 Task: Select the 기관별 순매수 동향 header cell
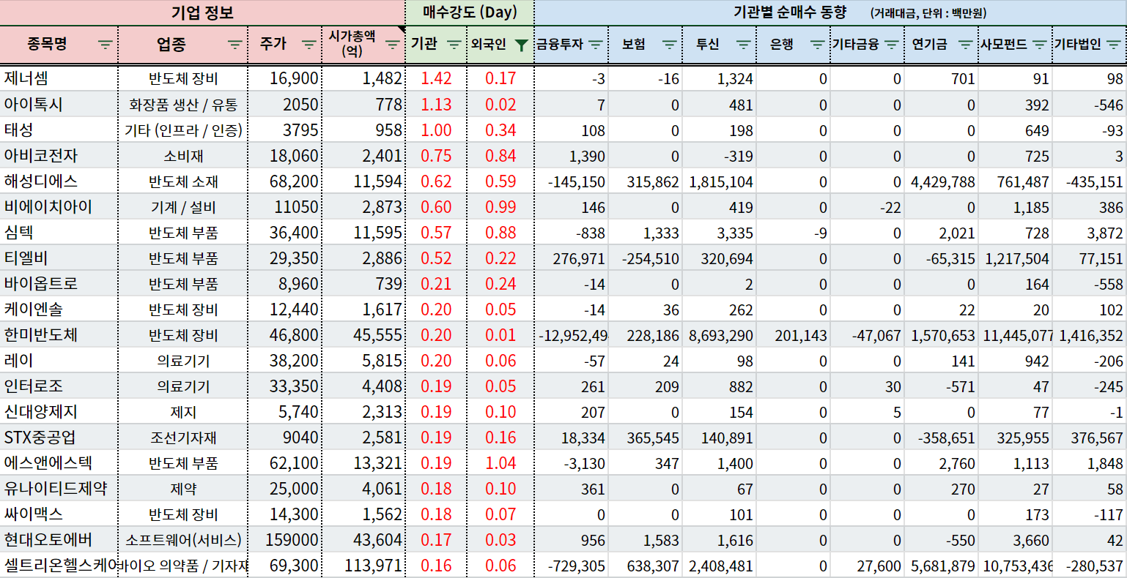coord(831,12)
